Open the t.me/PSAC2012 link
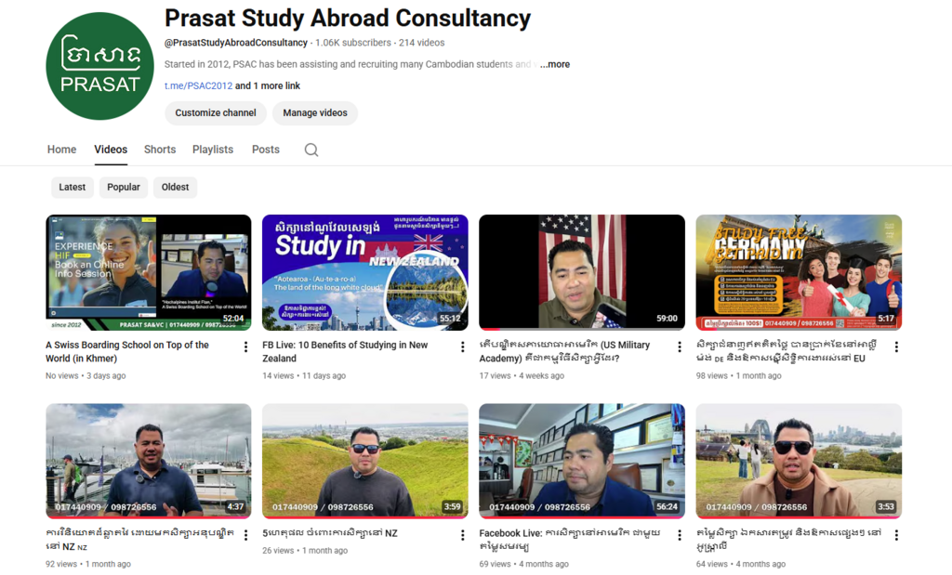This screenshot has width=952, height=575. point(198,86)
